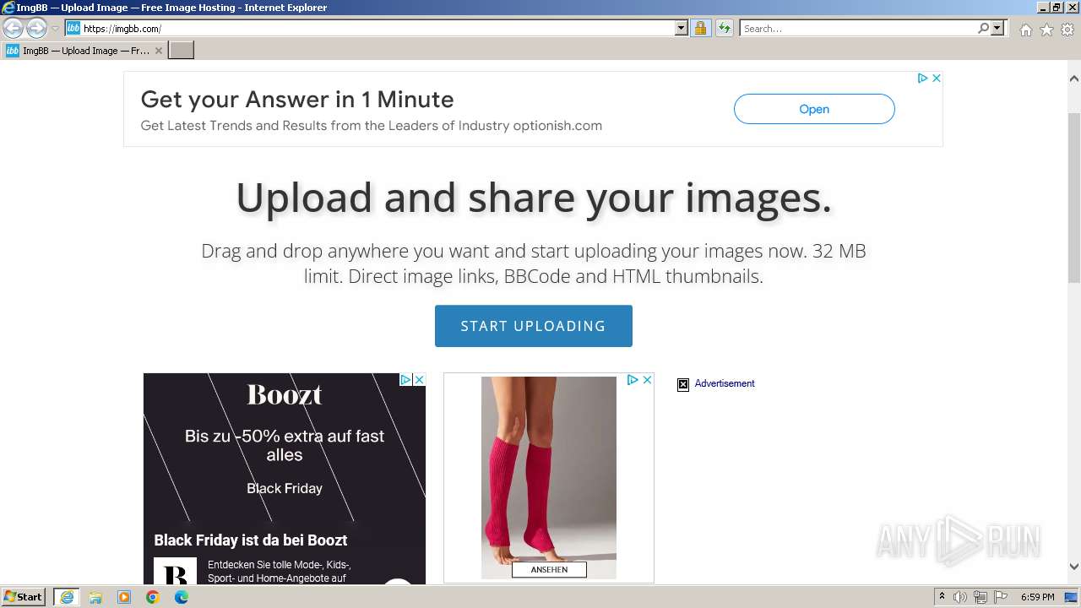The width and height of the screenshot is (1081, 608).
Task: Launch Microsoft Edge from the taskbar
Action: (182, 597)
